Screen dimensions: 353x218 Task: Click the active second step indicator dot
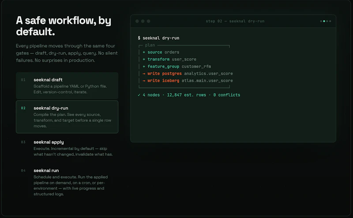click(x=324, y=21)
